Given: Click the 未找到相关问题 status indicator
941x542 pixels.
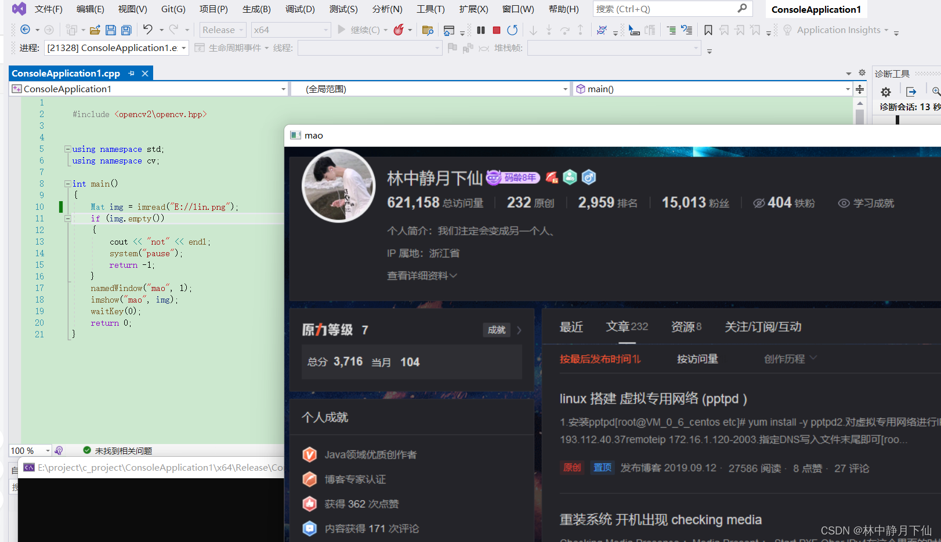Looking at the screenshot, I should coord(118,450).
